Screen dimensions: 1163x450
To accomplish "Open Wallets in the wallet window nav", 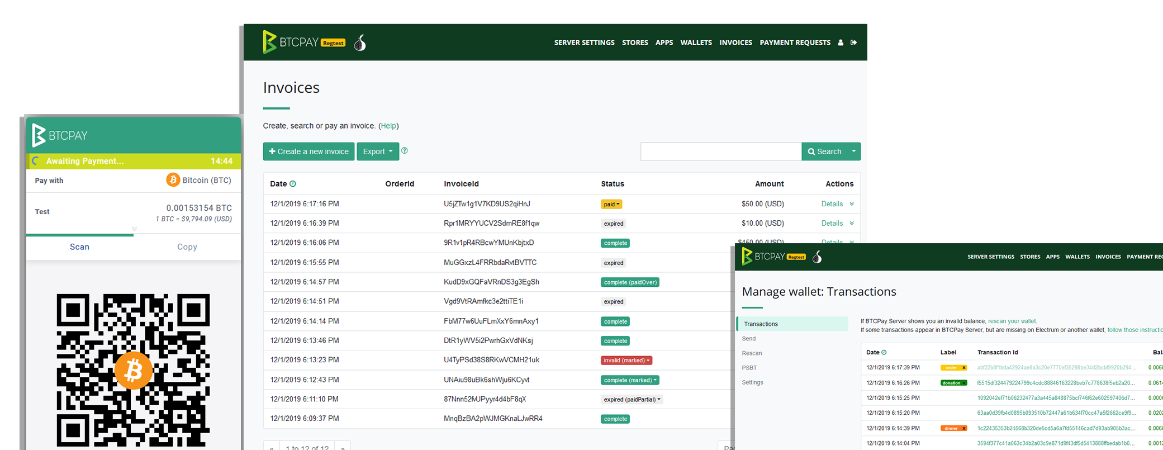I will (1077, 257).
